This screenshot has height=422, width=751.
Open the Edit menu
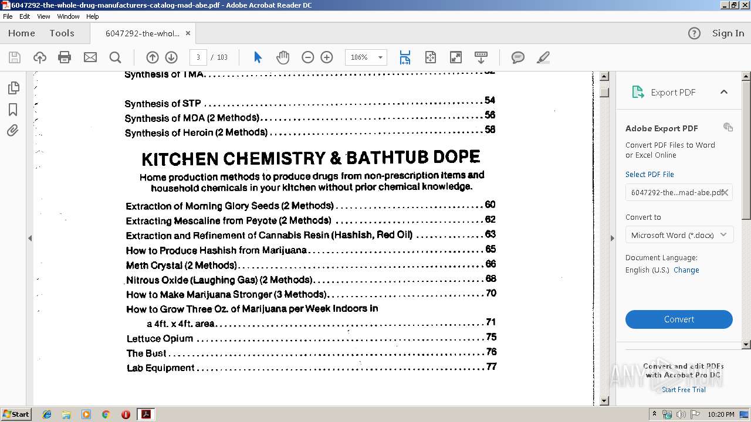point(25,16)
